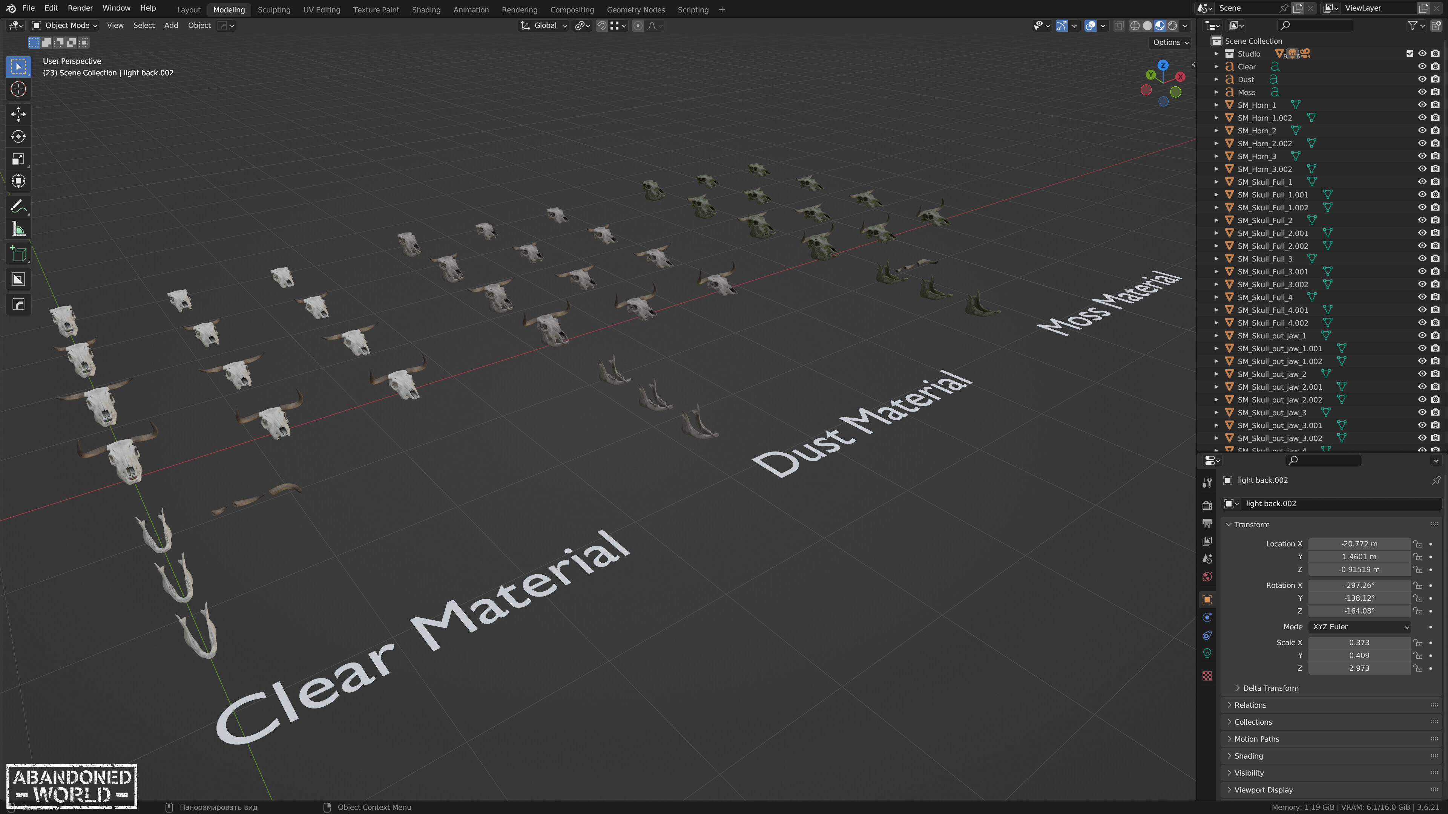Select the Rotate tool

(18, 136)
